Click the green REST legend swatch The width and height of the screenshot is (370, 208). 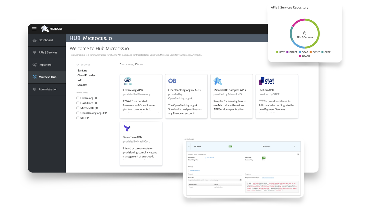[277, 52]
